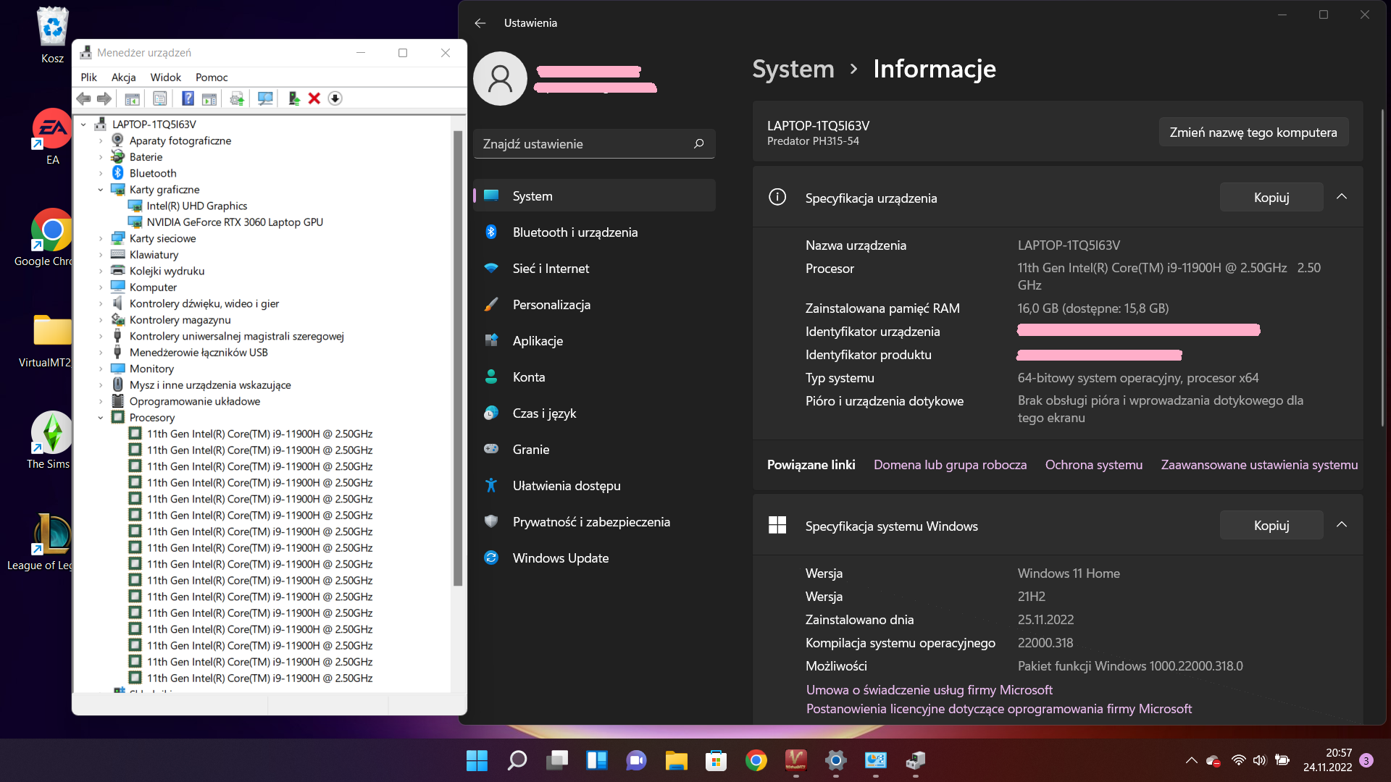Open the Akcja menu
Screen dimensions: 1391x782
click(x=123, y=77)
